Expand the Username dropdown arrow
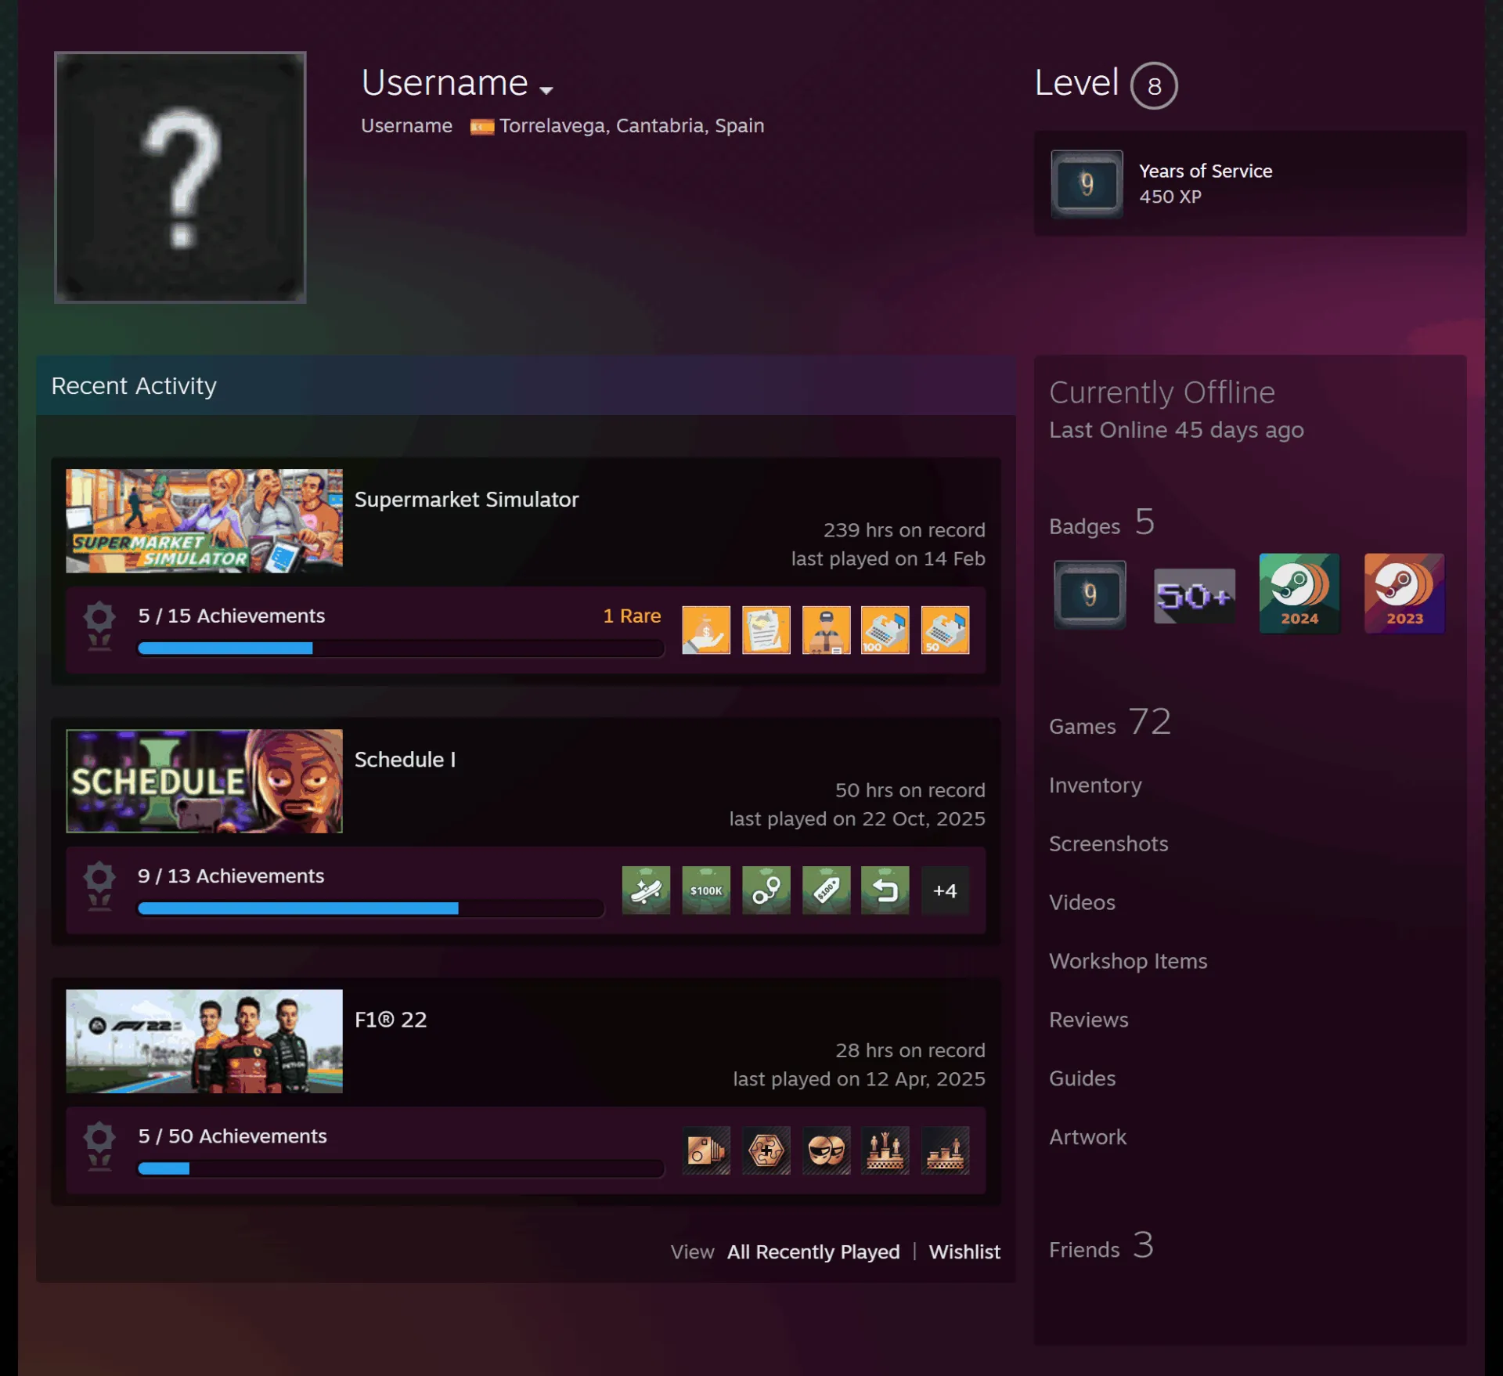The width and height of the screenshot is (1503, 1376). 546,90
